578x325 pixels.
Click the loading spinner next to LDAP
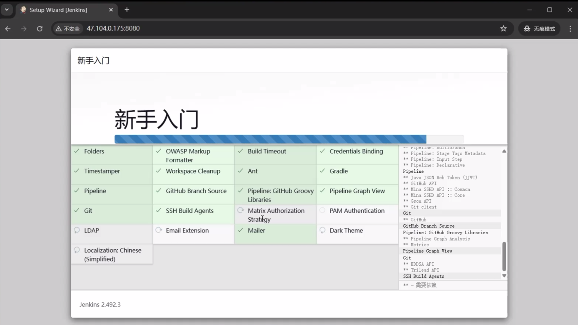pos(77,230)
